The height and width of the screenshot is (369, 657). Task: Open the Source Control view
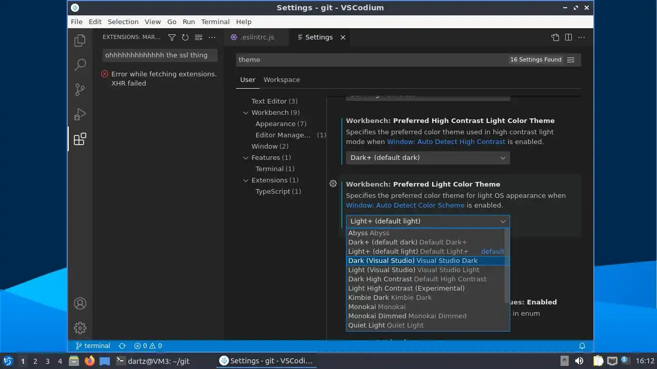click(x=80, y=90)
